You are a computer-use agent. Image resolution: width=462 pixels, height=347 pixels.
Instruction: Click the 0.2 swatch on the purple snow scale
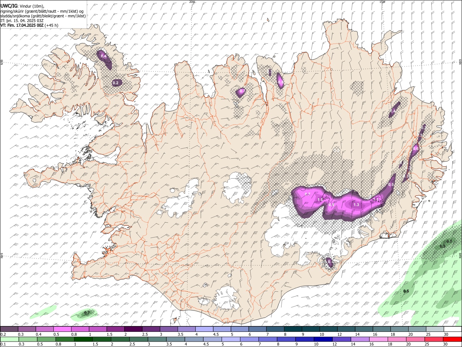[9, 329]
